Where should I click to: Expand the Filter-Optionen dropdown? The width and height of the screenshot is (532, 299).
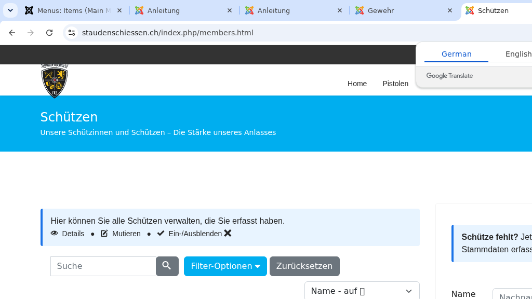(225, 266)
